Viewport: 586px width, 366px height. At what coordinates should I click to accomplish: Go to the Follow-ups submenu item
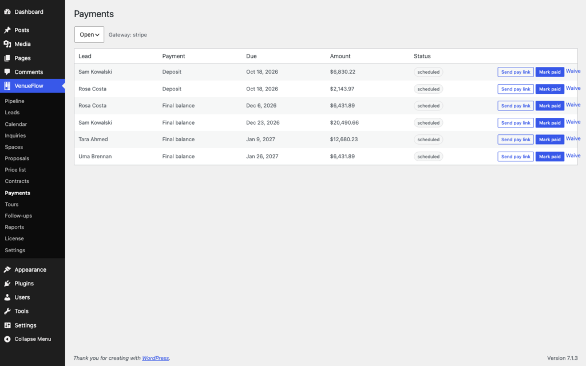point(18,216)
